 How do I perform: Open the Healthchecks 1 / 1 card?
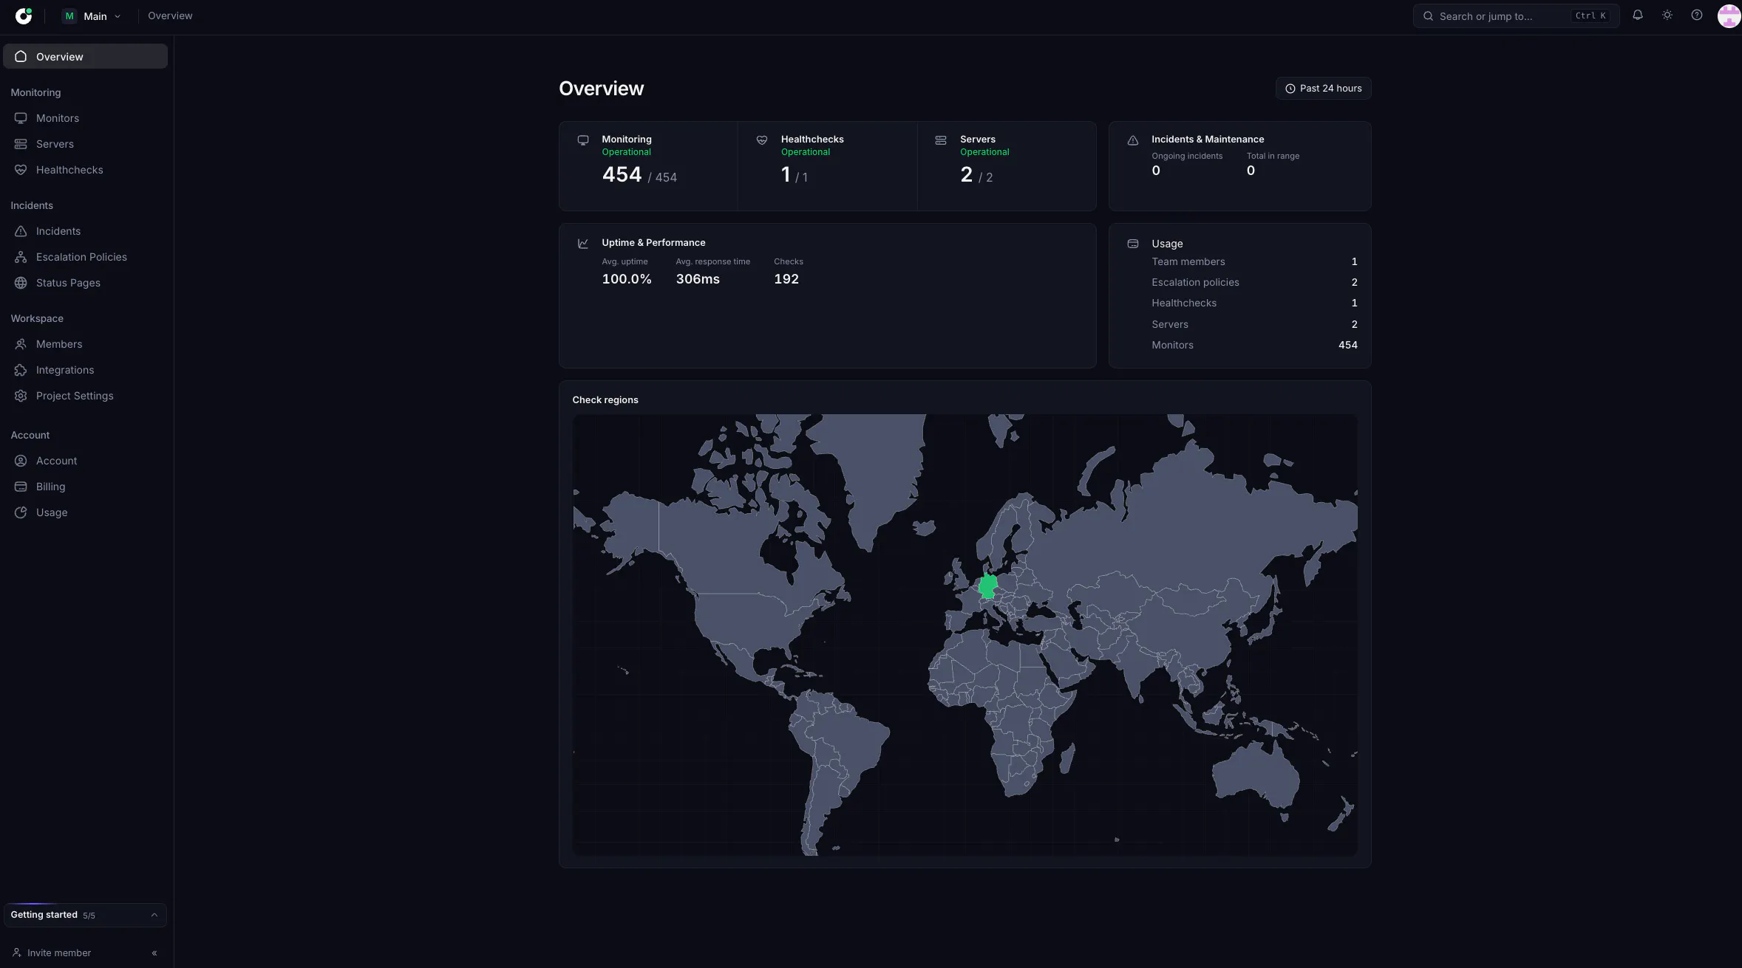(828, 166)
